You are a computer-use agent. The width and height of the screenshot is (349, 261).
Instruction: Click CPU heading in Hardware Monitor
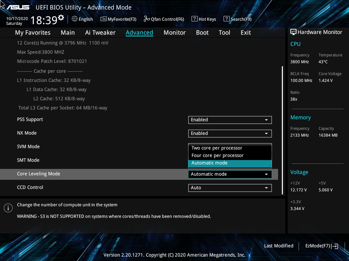coord(295,44)
